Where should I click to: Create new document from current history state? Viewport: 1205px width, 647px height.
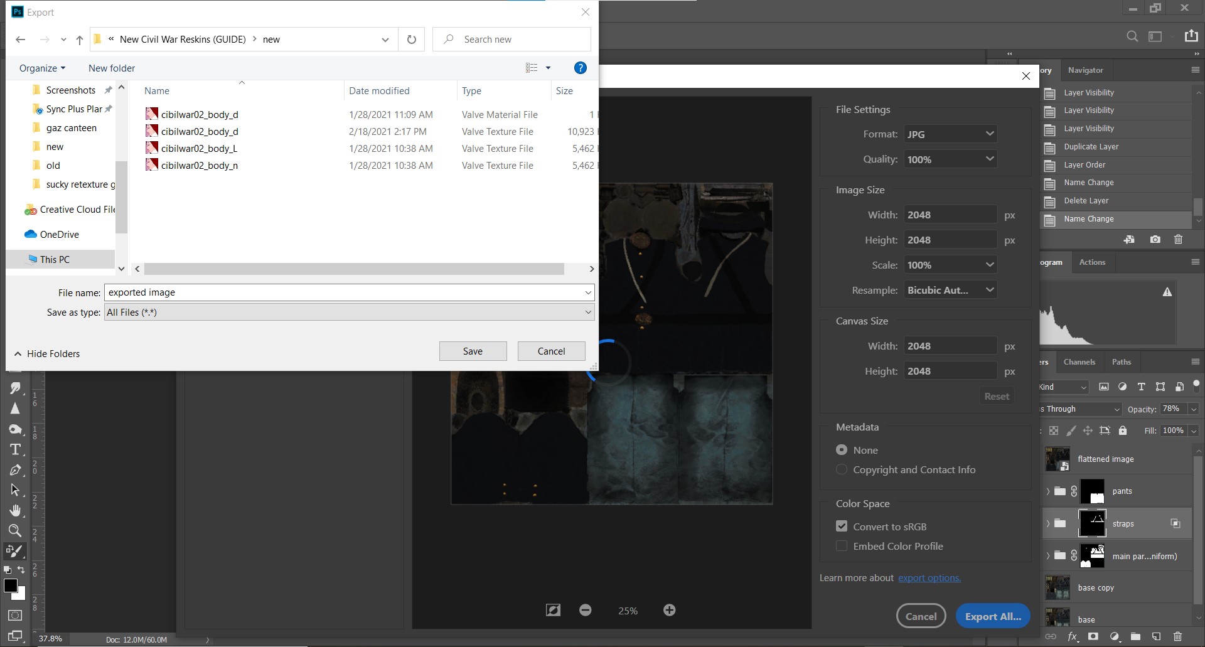1129,240
